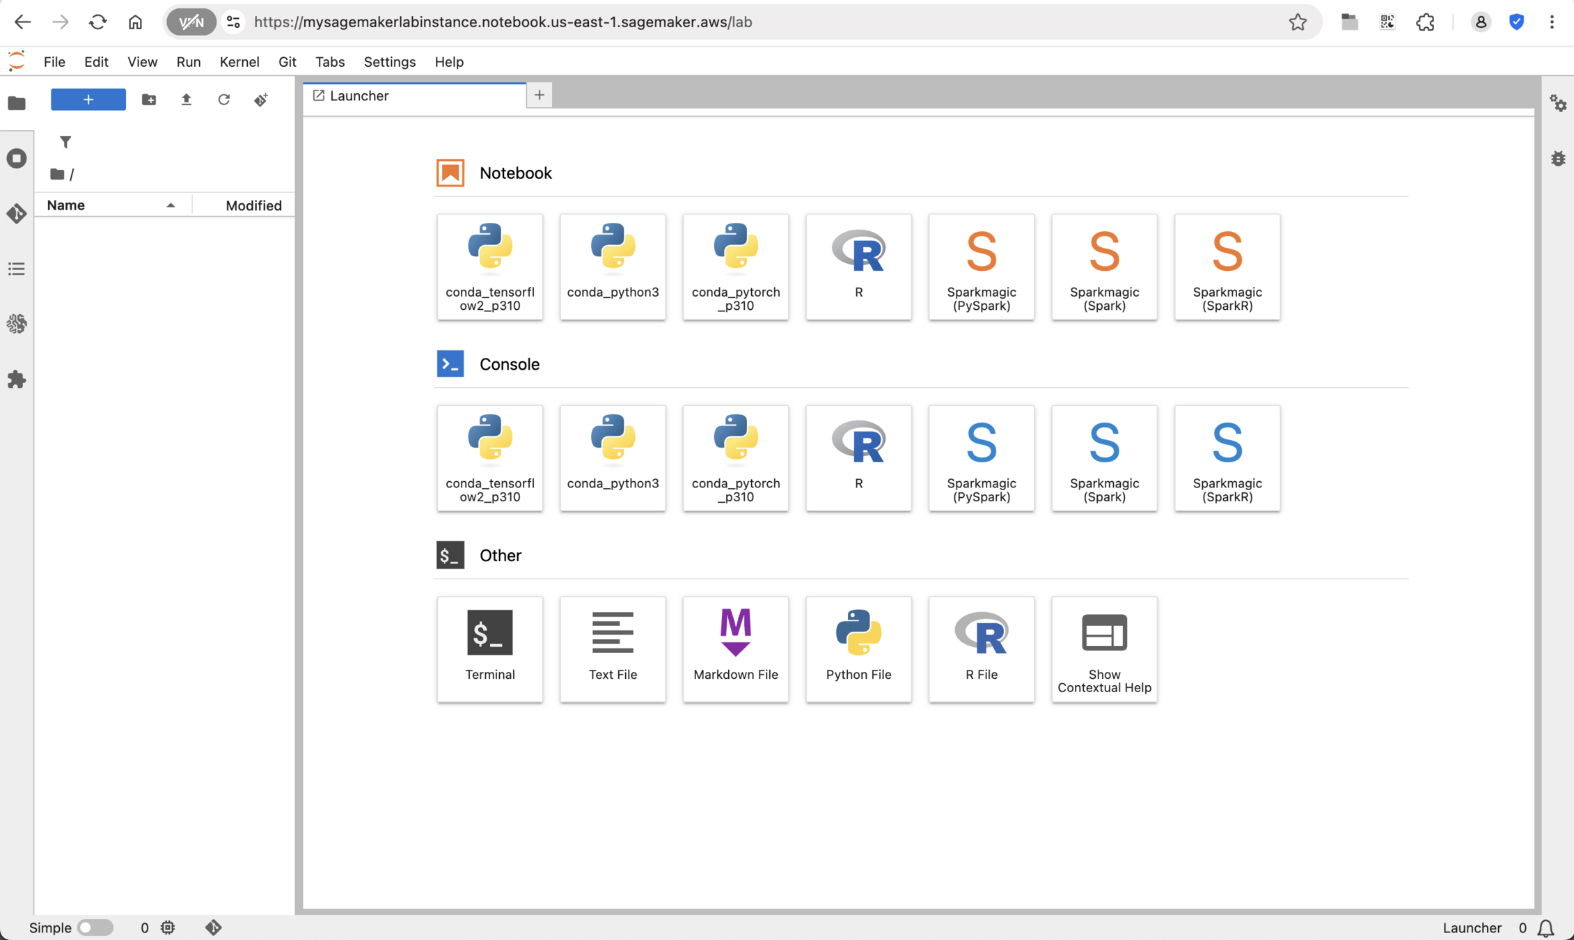The image size is (1574, 940).
Task: Click the Upload Files icon
Action: [x=186, y=100]
